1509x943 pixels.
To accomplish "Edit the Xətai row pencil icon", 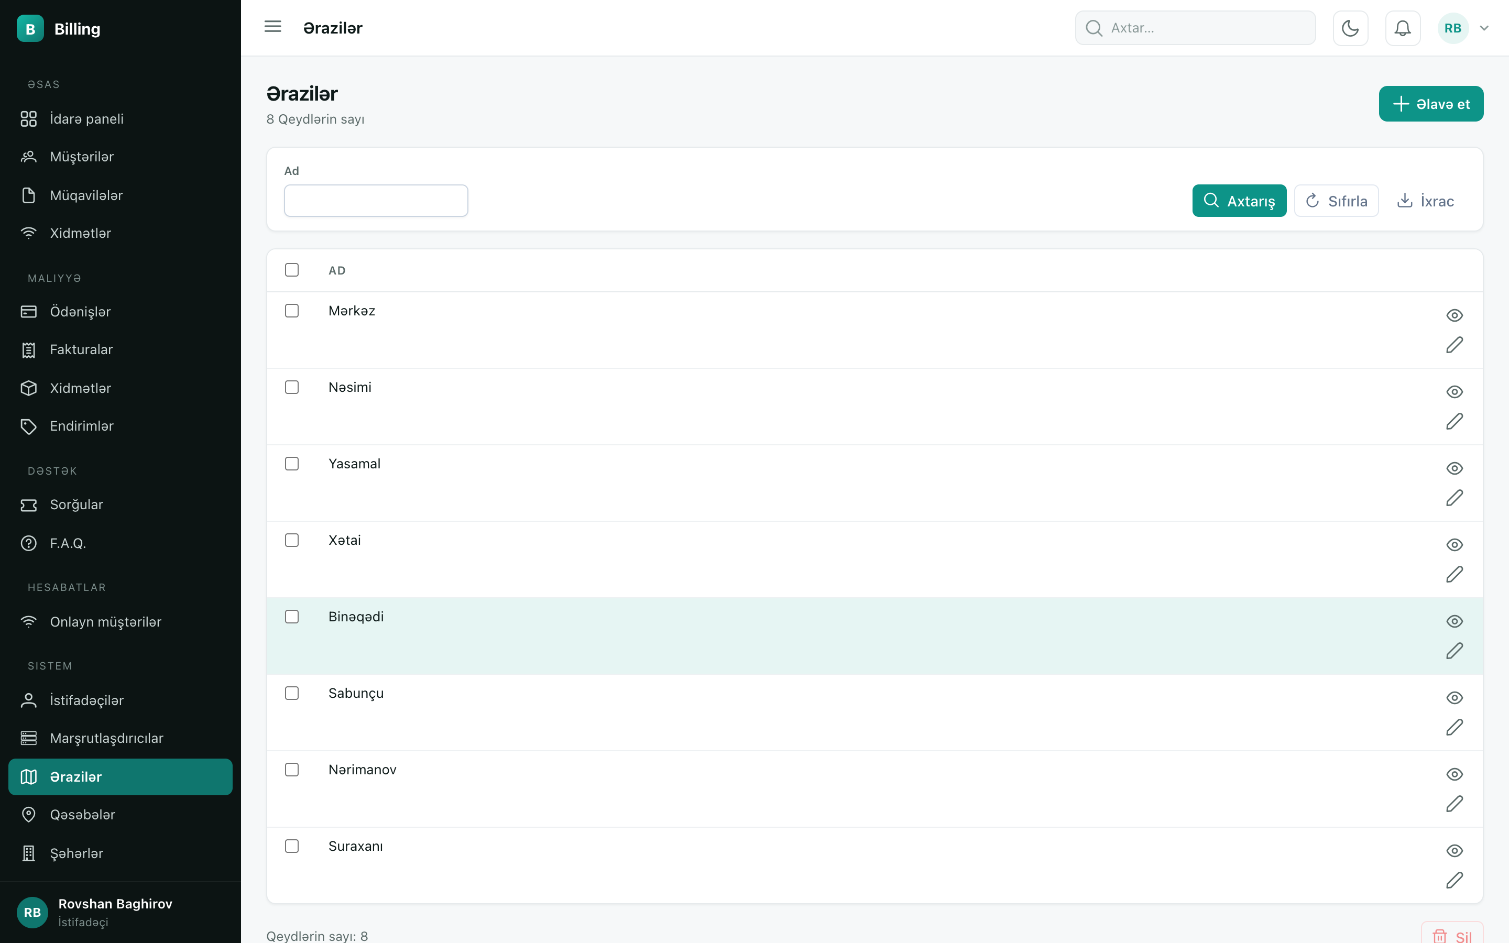I will [x=1454, y=574].
